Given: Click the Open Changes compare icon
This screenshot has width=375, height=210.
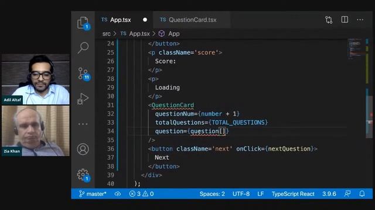Looking at the screenshot, I should click(329, 20).
